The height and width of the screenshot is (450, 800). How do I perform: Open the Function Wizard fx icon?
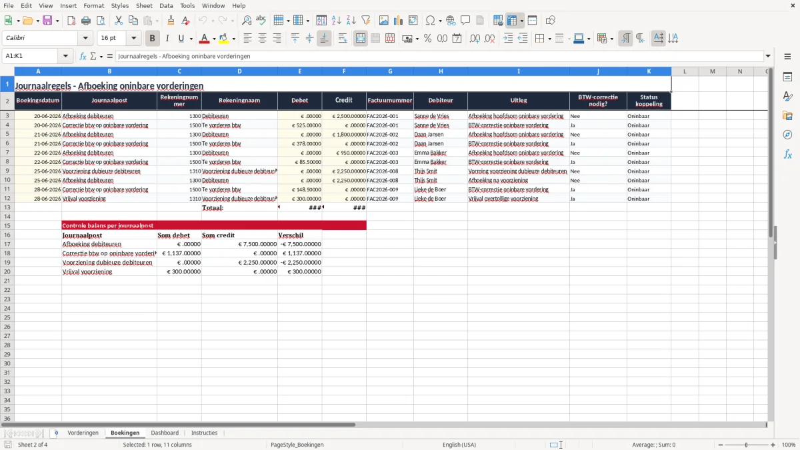(83, 56)
